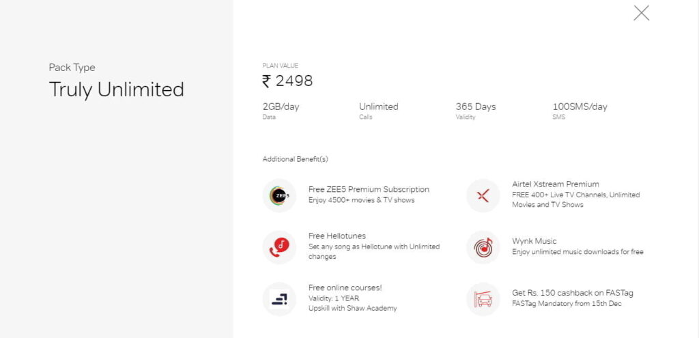The width and height of the screenshot is (699, 338).
Task: Open Free online courses benefit title
Action: tap(345, 287)
